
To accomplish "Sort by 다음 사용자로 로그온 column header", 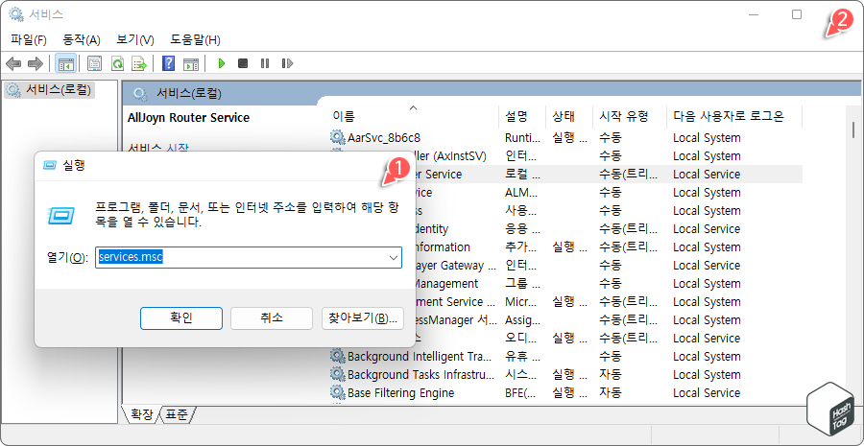I will pyautogui.click(x=734, y=116).
